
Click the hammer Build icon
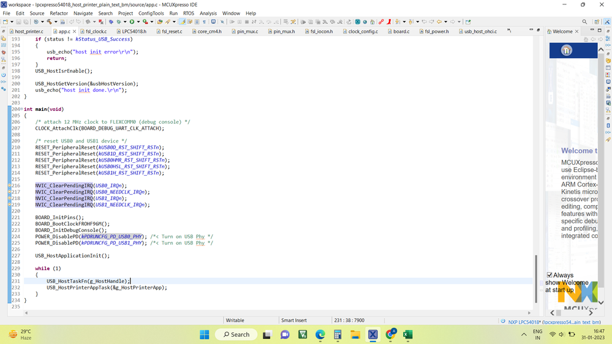pos(49,22)
